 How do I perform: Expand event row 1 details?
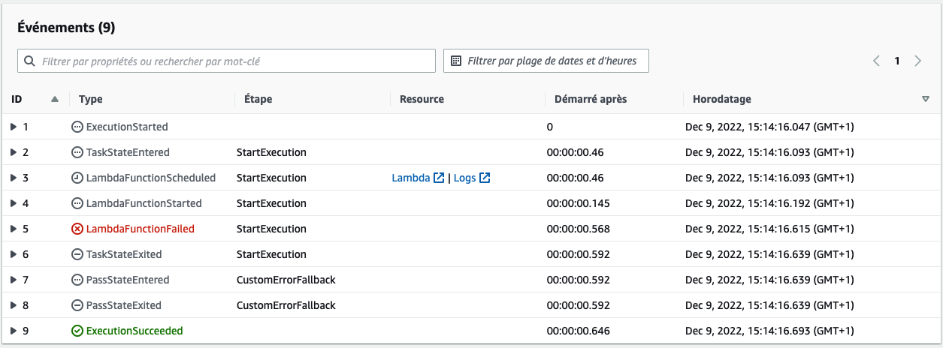(14, 127)
